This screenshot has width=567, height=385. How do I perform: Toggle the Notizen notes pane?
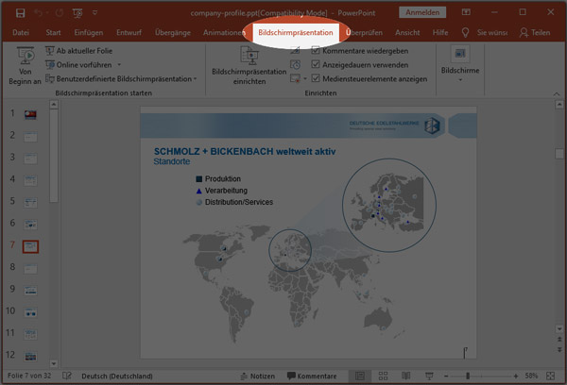(257, 376)
